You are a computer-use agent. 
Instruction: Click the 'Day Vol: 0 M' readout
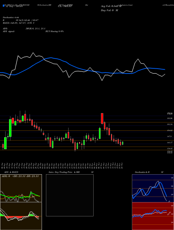click(x=109, y=10)
